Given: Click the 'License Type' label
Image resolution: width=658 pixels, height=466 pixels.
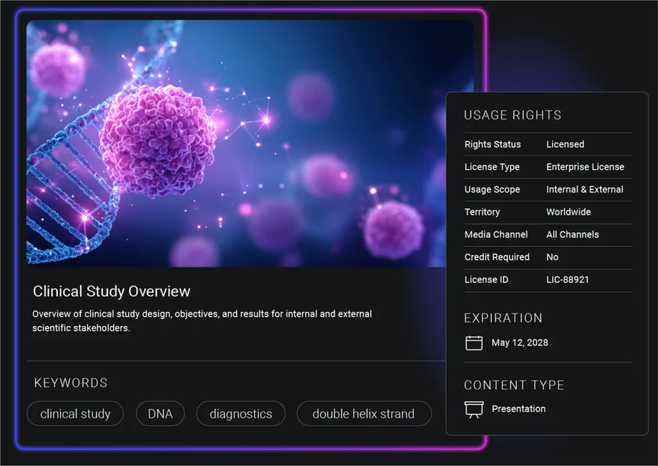Looking at the screenshot, I should coord(492,167).
